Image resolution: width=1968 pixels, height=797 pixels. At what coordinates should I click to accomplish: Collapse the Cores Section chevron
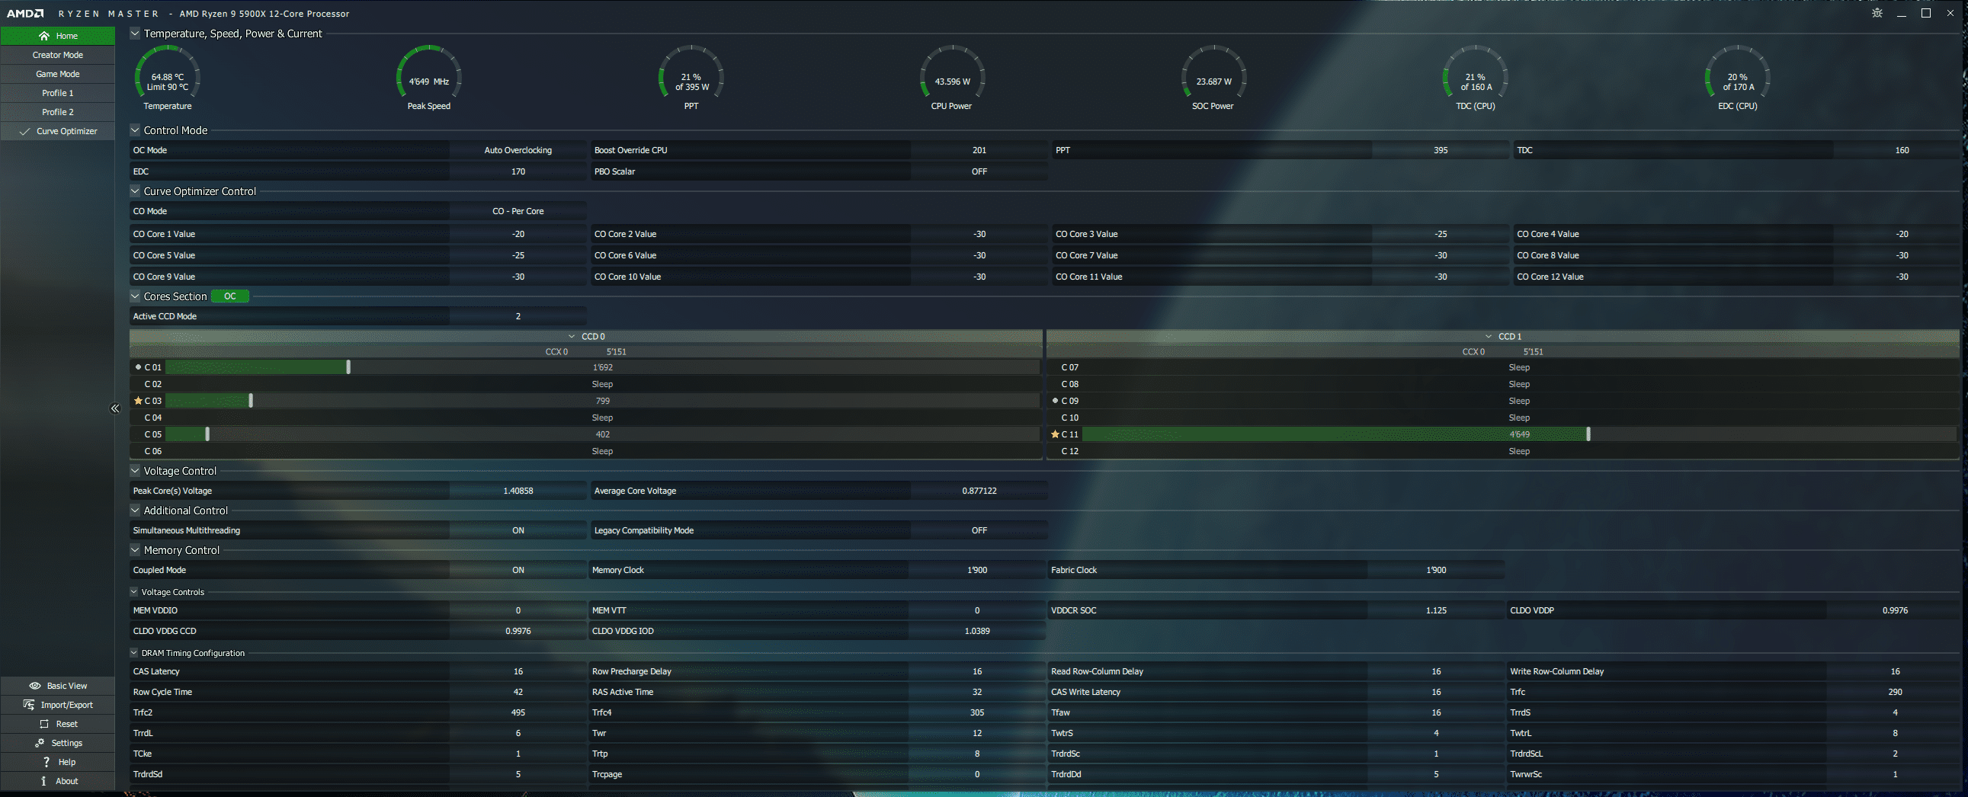[135, 296]
